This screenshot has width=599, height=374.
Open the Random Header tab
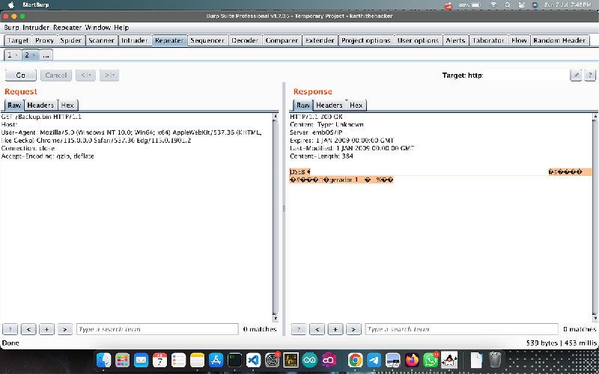click(559, 40)
